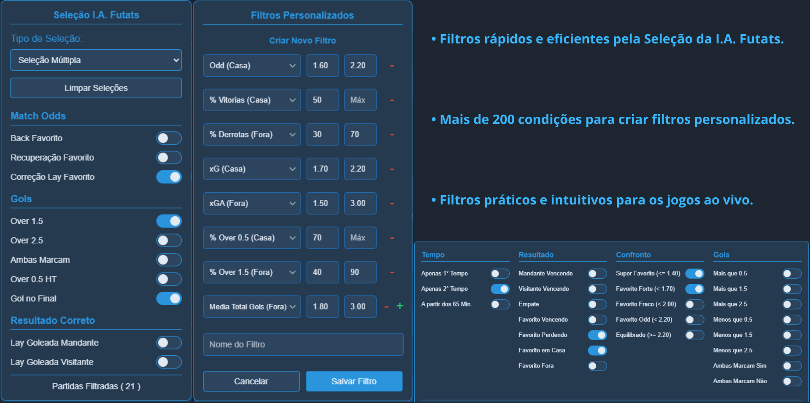
Task: Enable Menos que 1.5 toggle
Action: 792,335
